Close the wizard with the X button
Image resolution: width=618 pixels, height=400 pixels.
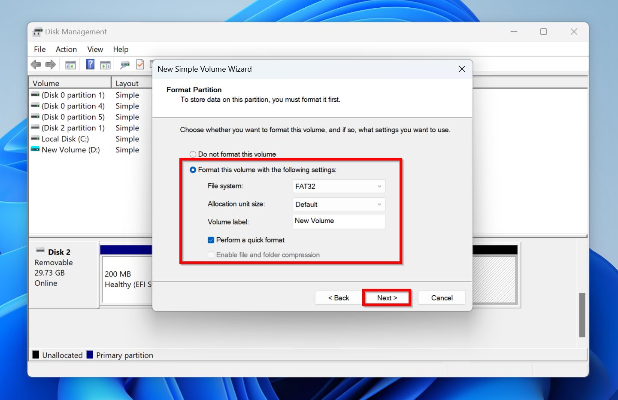(462, 69)
